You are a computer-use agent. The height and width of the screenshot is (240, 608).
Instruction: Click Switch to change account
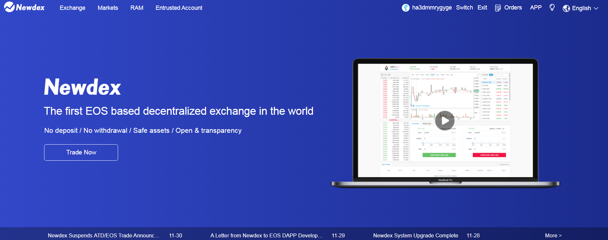[464, 8]
